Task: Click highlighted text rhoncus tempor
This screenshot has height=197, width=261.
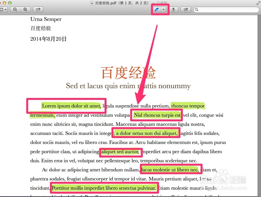Action: pos(188,106)
